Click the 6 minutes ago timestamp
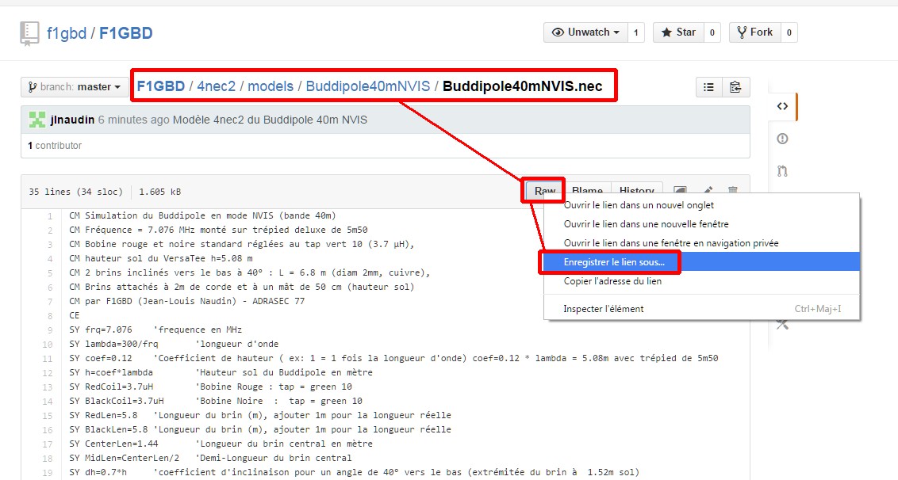898x480 pixels. 133,120
